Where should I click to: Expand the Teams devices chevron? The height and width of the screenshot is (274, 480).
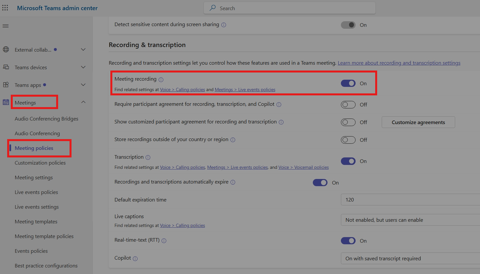coord(83,67)
